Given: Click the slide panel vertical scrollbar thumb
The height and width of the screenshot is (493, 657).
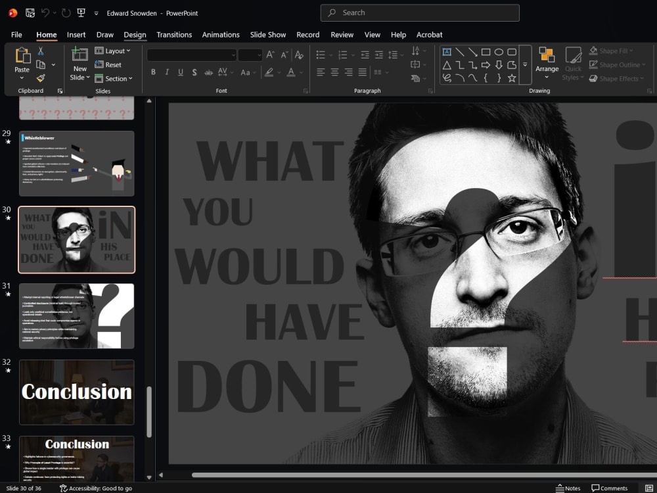Looking at the screenshot, I should [148, 411].
